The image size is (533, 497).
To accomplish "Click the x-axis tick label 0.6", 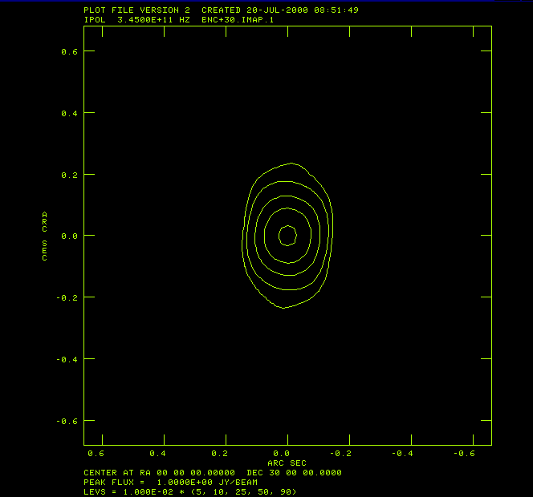I will 96,454.
